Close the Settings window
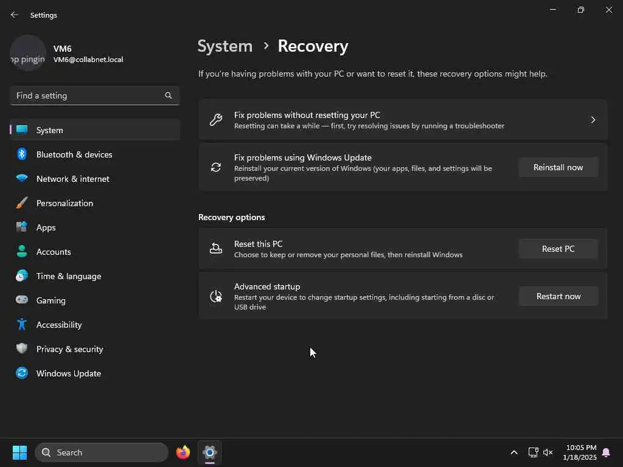 pos(608,10)
